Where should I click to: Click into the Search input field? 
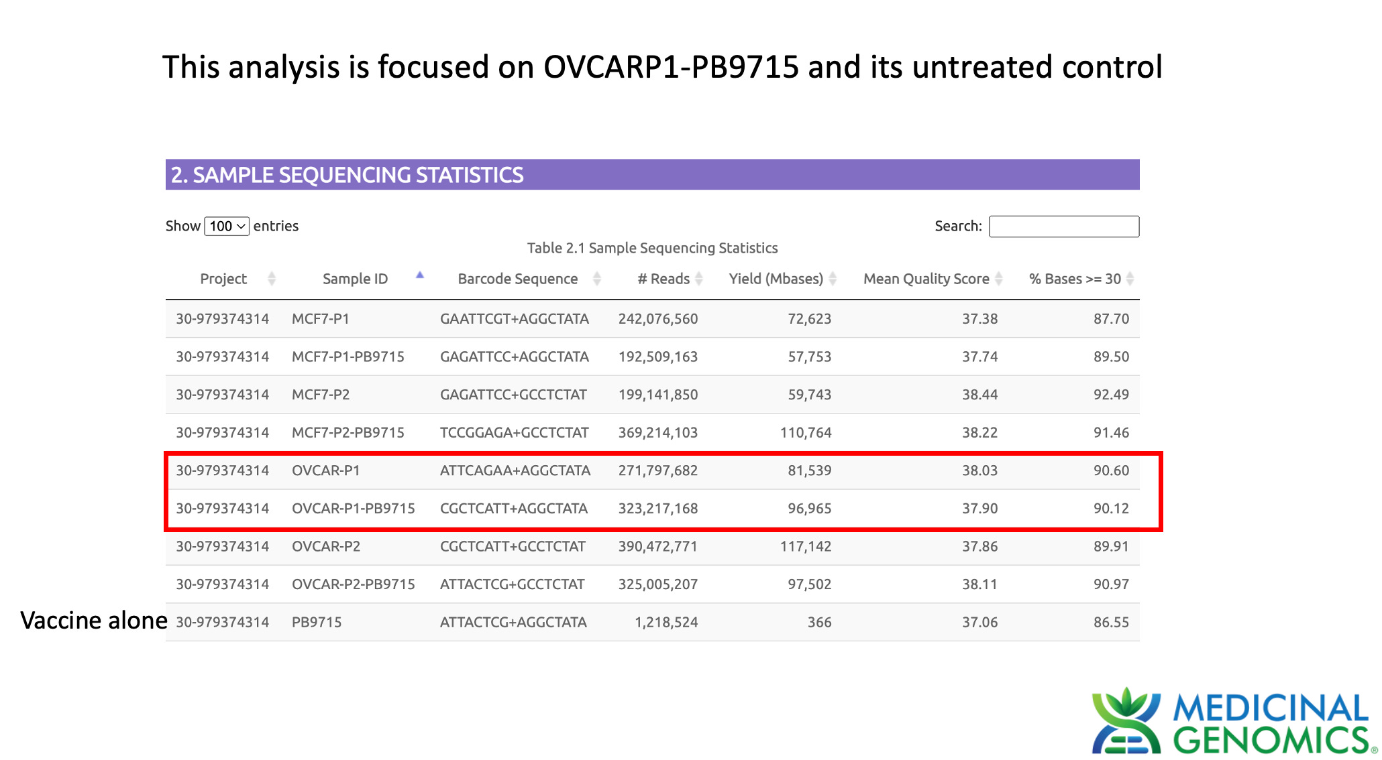tap(1063, 227)
